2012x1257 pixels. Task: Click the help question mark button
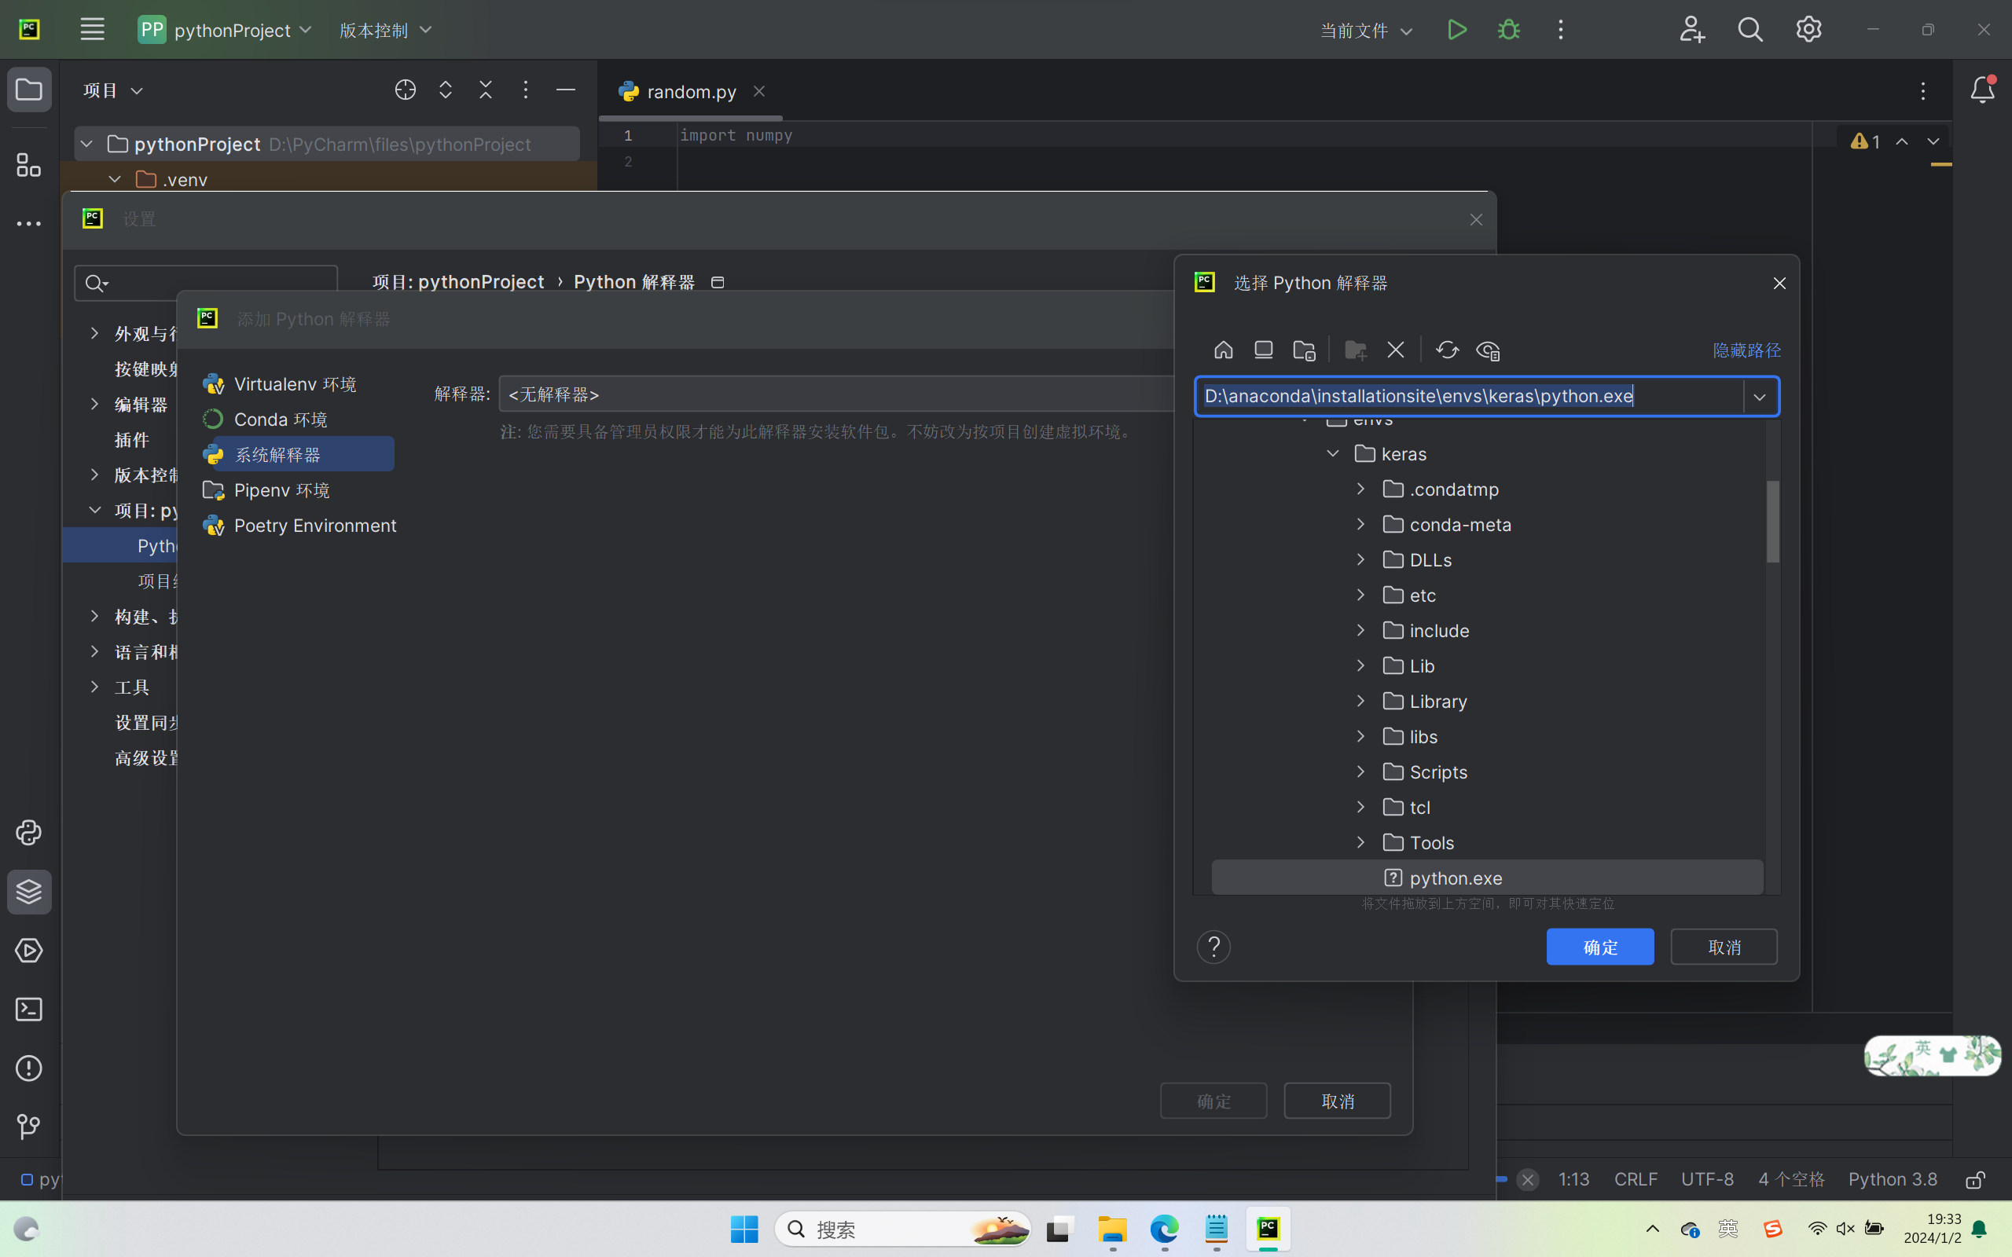click(x=1213, y=947)
